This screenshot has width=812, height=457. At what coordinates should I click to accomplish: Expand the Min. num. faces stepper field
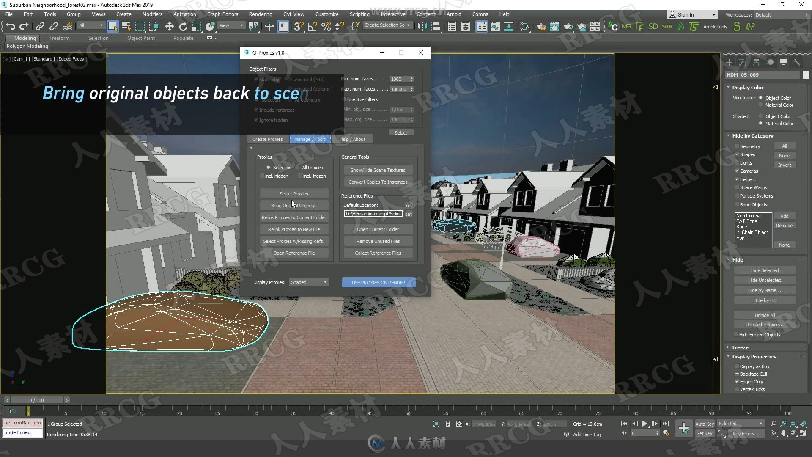411,77
